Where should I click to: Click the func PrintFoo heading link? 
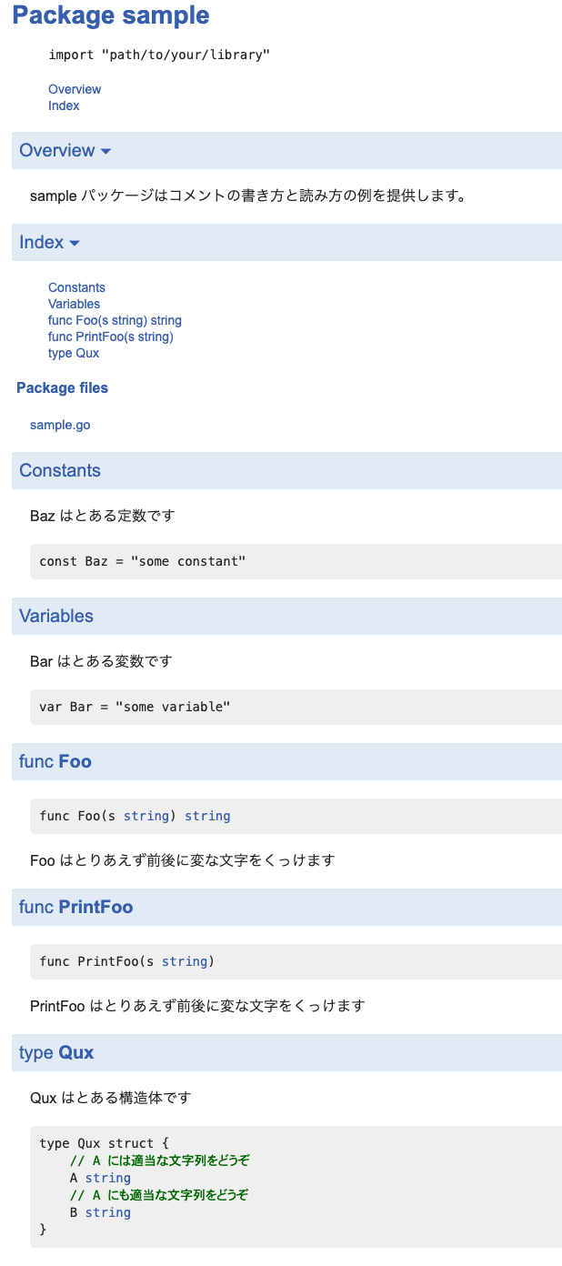click(x=95, y=907)
